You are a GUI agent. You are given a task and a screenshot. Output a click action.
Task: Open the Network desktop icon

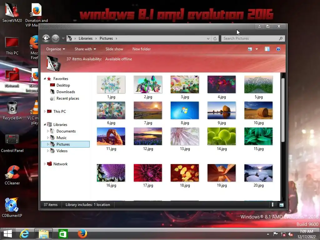(12, 78)
